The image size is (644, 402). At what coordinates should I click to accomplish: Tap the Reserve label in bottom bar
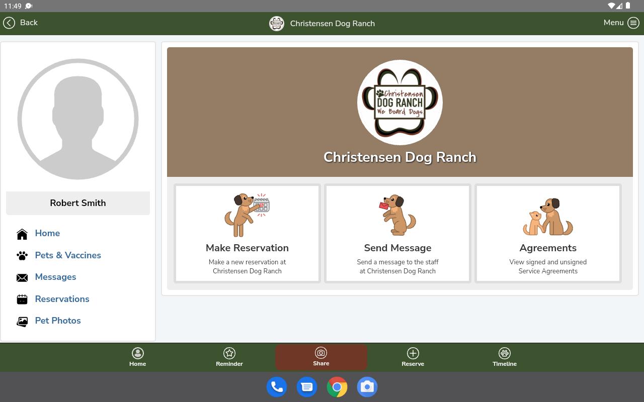413,364
